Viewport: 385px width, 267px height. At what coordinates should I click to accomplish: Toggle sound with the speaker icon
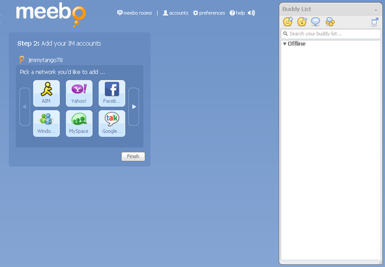tap(251, 13)
